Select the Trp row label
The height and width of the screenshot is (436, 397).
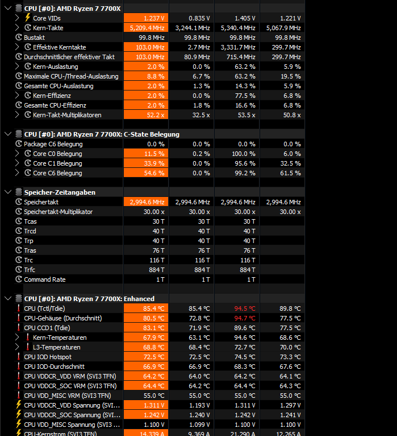28,241
